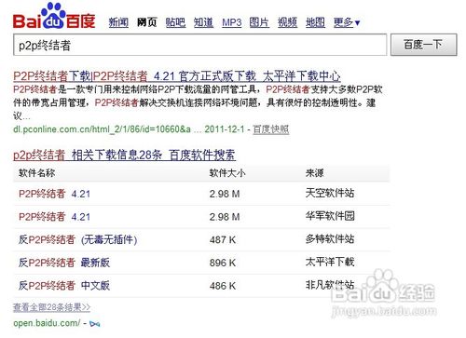This screenshot has height=338, width=466.
Task: Open the P2P终结者下载 太平洋下载中心 result
Action: (177, 76)
